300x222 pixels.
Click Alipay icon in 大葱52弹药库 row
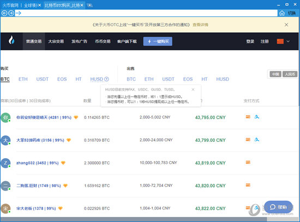[x=257, y=139]
